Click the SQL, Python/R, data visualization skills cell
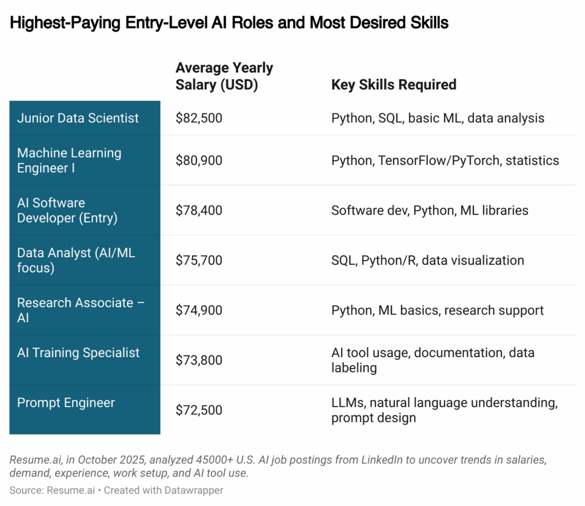 [x=427, y=260]
